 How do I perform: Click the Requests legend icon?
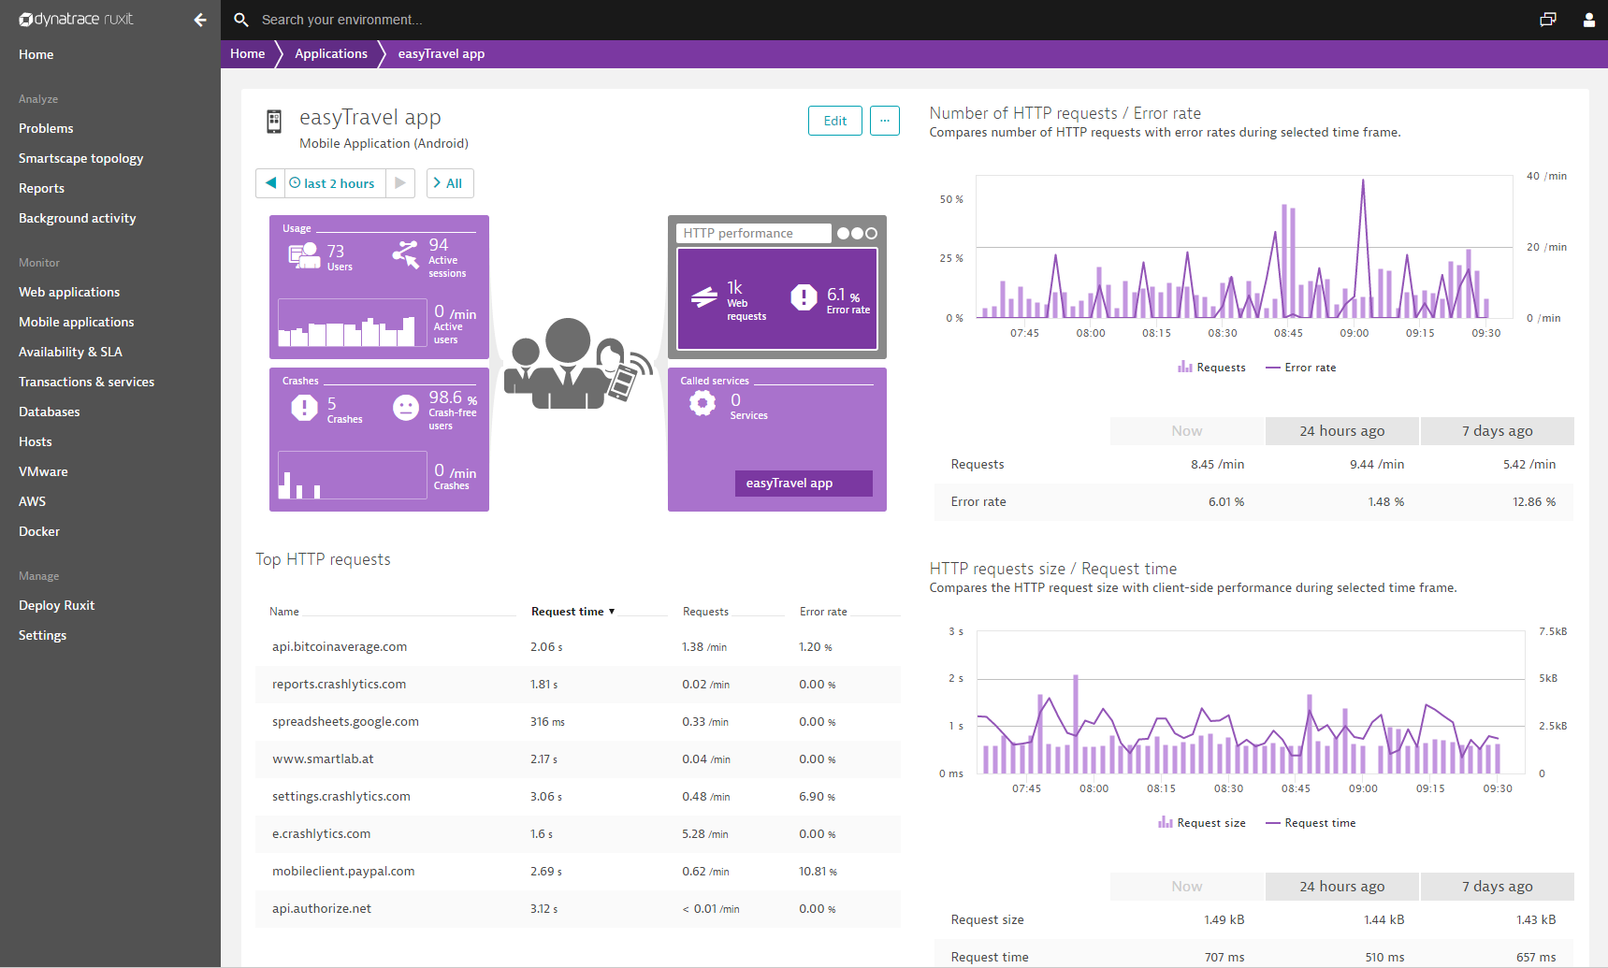coord(1185,367)
